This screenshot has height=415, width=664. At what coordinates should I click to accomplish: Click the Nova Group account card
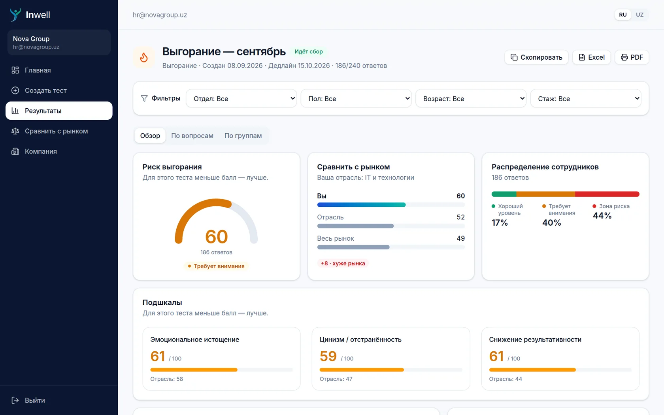point(59,42)
